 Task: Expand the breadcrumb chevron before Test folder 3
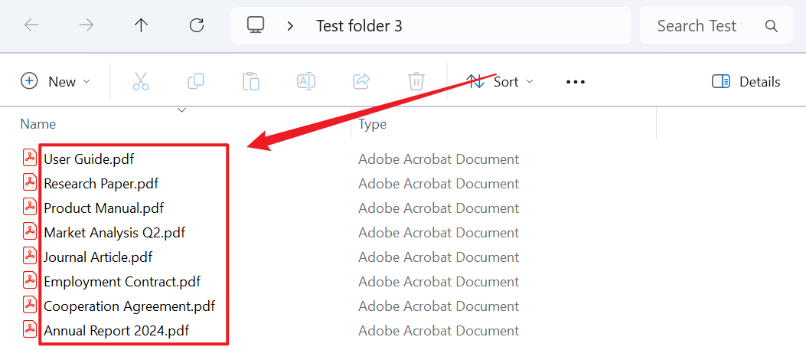click(290, 25)
